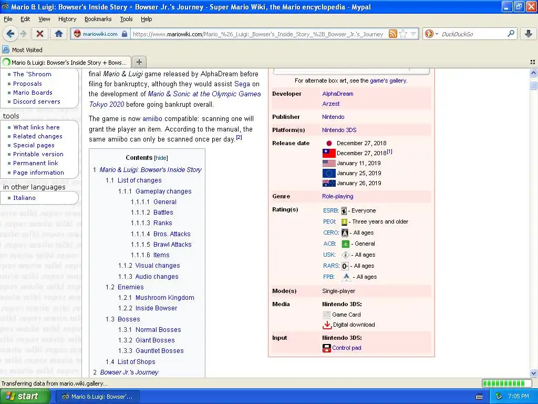Screen dimensions: 538x404
Task: Open the address bar history dropdown arrow
Action: pos(413,34)
